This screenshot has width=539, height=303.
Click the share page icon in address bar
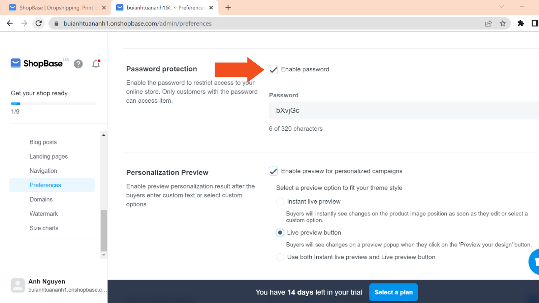click(488, 23)
